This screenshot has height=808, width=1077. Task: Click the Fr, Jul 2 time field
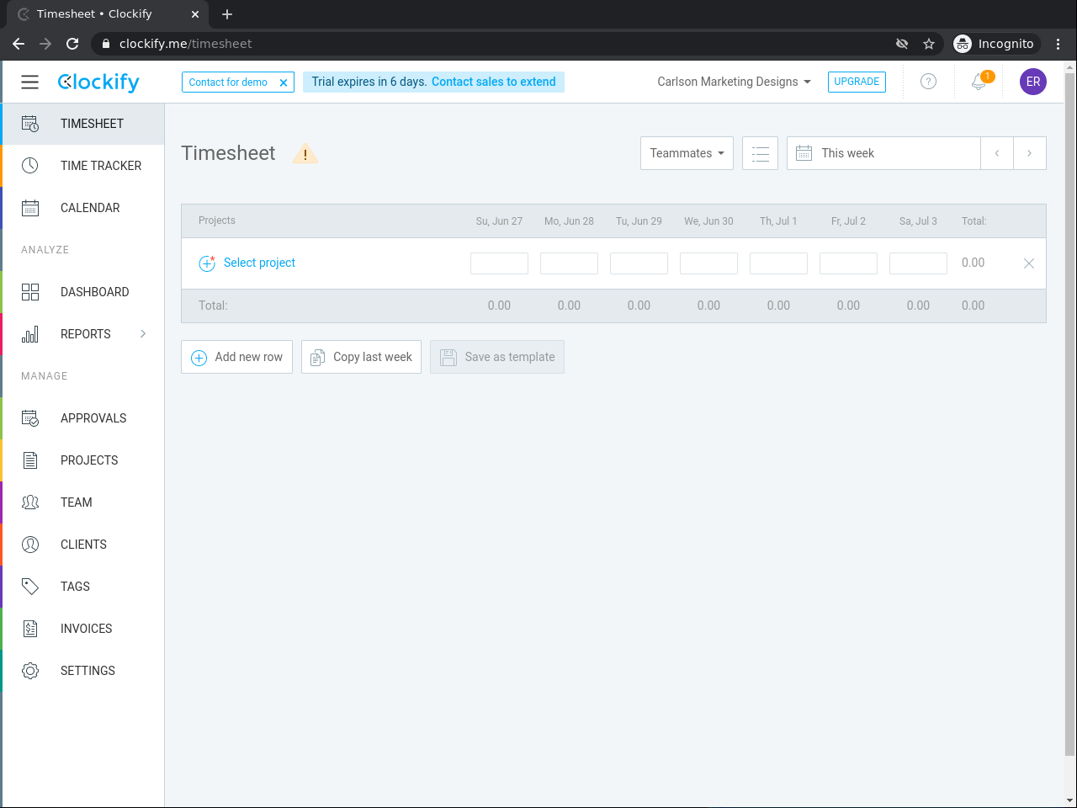click(848, 263)
